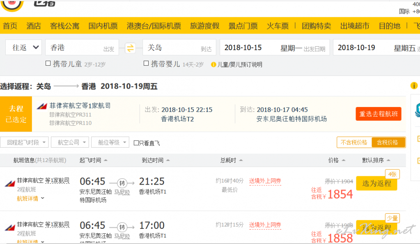Go to 首页 in navigation bar

click(x=10, y=26)
